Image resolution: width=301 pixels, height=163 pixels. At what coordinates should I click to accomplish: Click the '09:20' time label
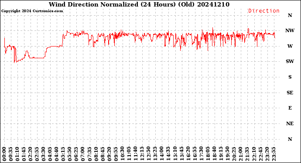click(109, 154)
